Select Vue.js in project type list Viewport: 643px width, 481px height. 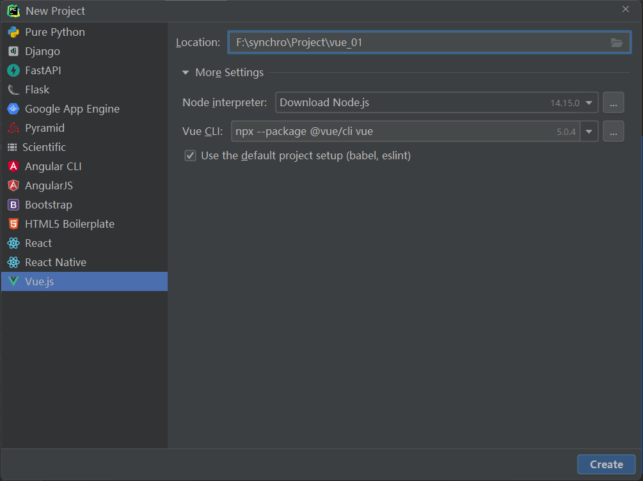[x=84, y=281]
